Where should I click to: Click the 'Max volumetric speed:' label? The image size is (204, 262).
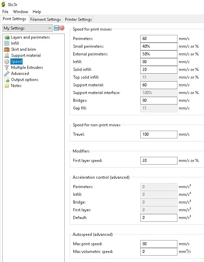[93, 252]
